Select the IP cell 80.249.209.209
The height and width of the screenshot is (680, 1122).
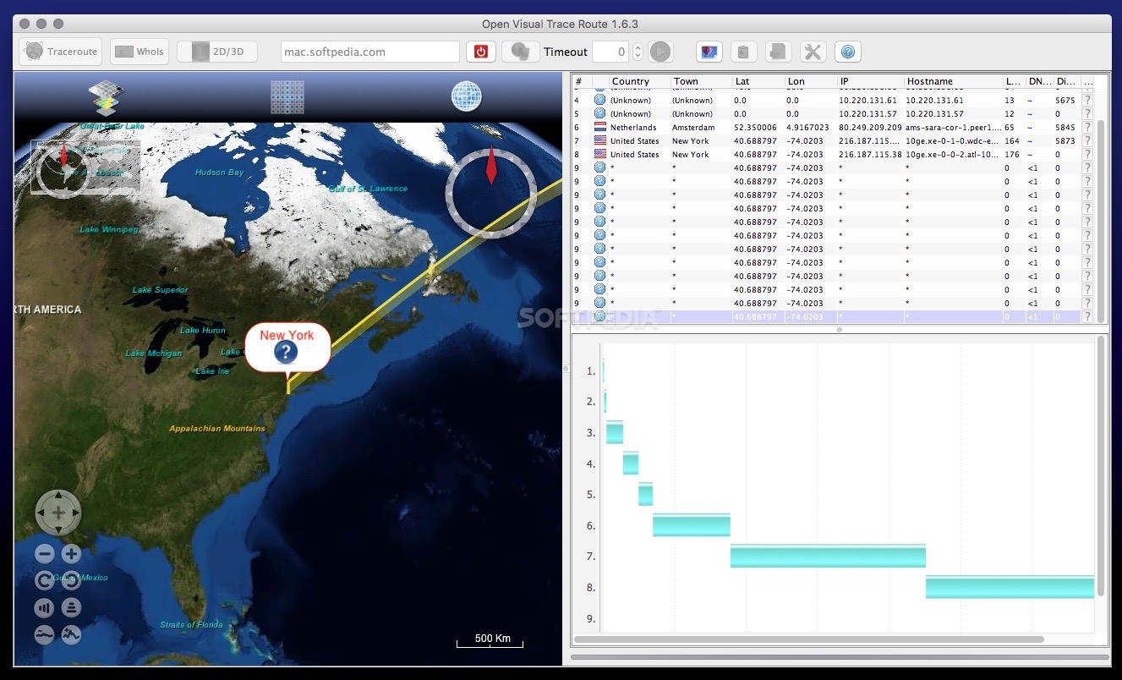click(x=870, y=127)
